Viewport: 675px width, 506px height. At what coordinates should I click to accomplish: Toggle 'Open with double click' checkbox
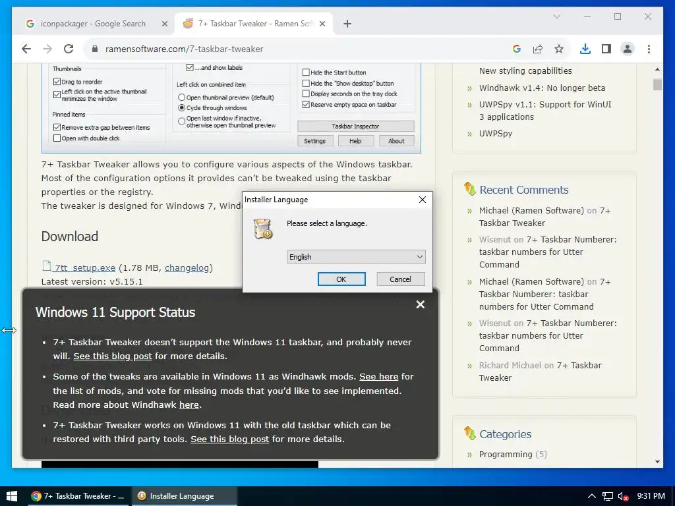pyautogui.click(x=57, y=138)
